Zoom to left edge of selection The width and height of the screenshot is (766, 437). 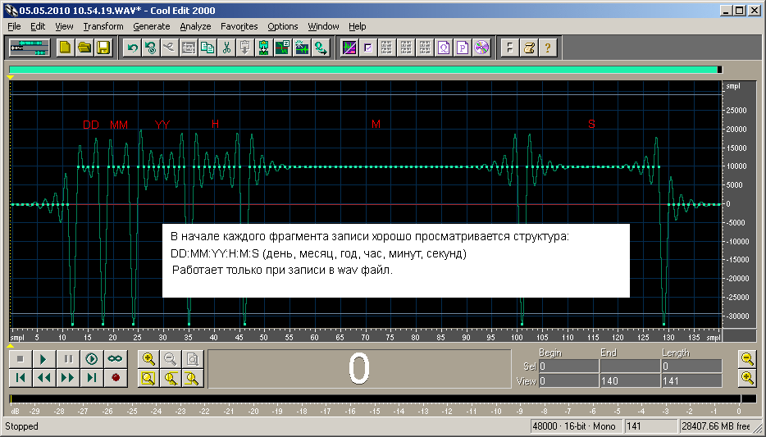pyautogui.click(x=170, y=377)
